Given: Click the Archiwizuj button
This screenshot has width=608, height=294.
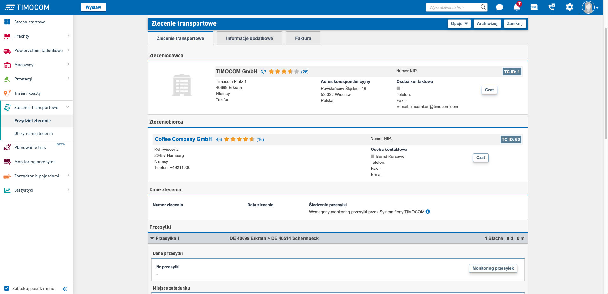Looking at the screenshot, I should click(487, 24).
